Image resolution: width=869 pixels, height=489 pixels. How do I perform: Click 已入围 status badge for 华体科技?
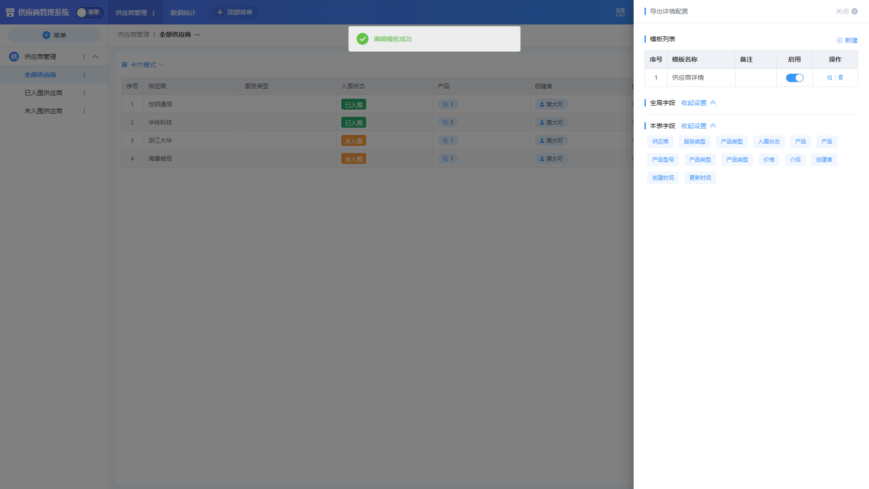coord(353,123)
